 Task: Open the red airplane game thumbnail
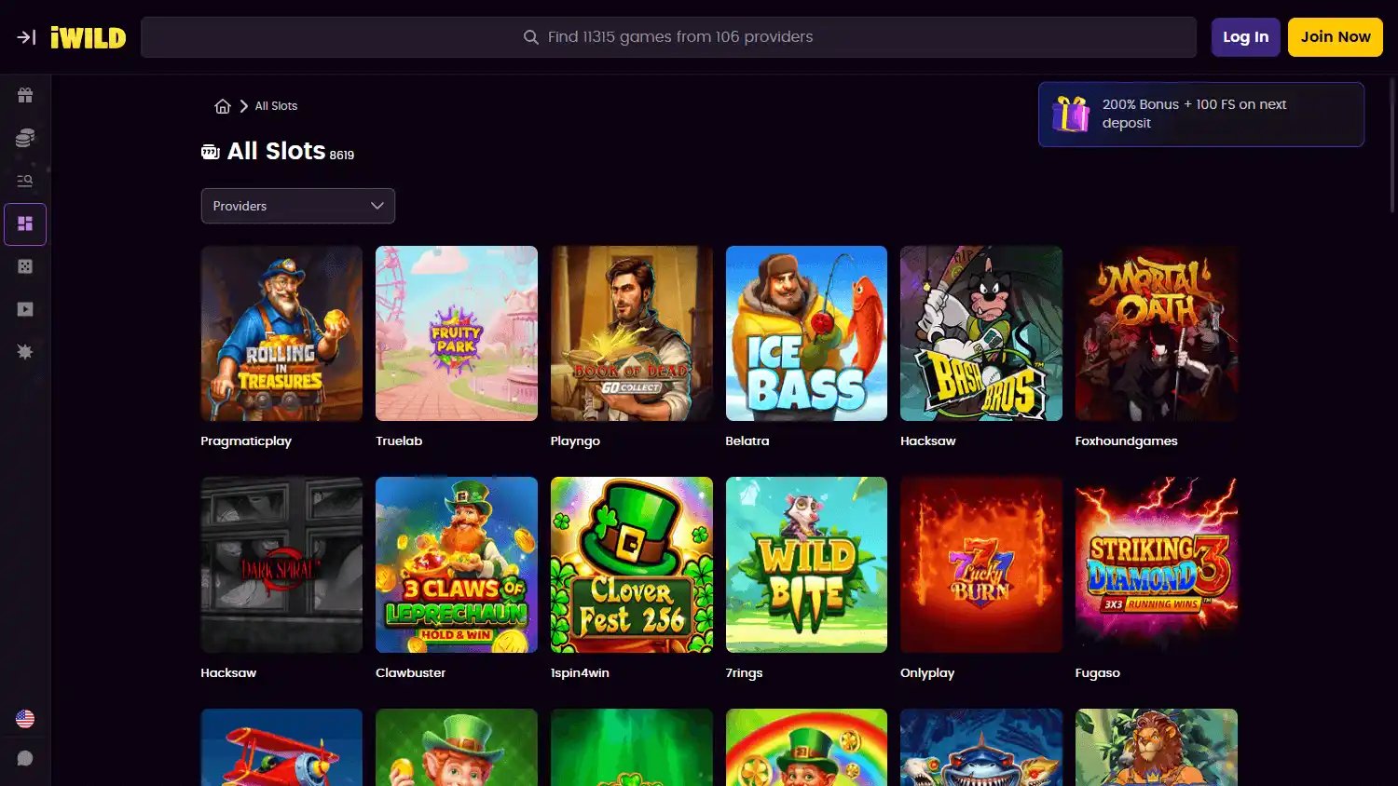click(281, 748)
